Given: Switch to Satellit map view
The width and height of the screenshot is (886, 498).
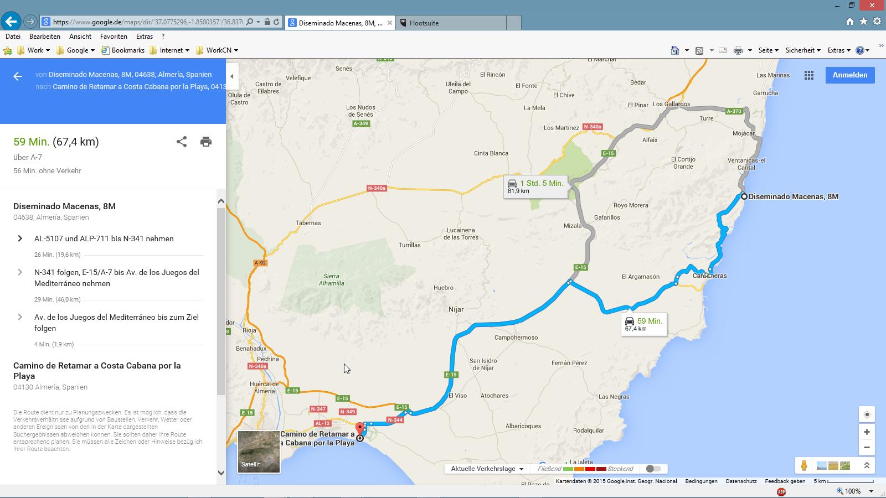Looking at the screenshot, I should pos(259,452).
